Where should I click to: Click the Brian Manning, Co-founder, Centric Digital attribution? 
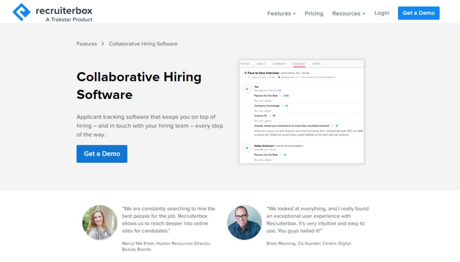[309, 244]
